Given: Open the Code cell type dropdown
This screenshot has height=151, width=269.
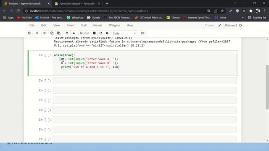Looking at the screenshot, I should (124, 34).
